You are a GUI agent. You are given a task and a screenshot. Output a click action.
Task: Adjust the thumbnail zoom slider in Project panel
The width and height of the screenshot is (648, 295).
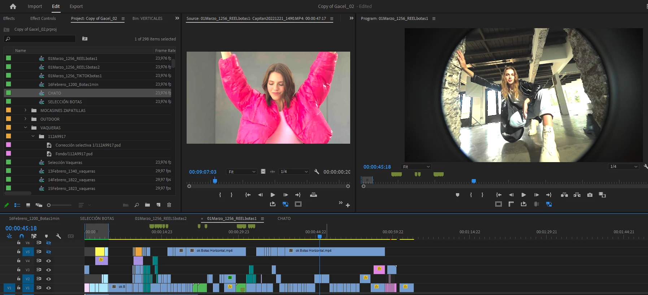click(x=59, y=205)
